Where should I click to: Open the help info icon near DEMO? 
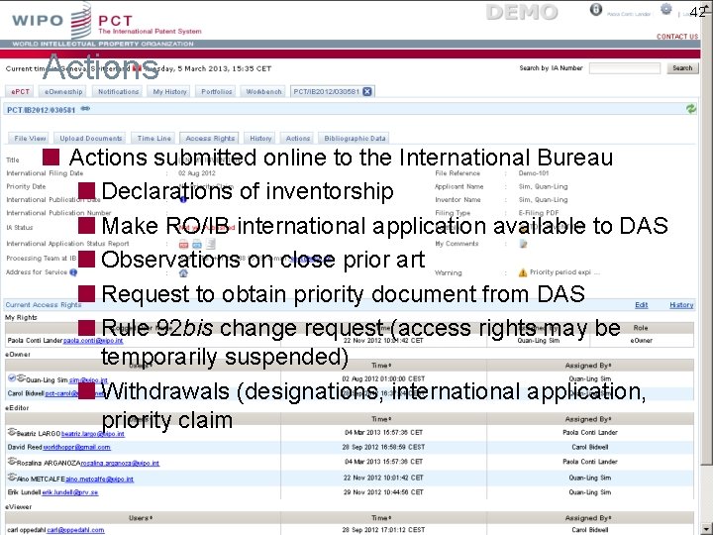point(596,10)
